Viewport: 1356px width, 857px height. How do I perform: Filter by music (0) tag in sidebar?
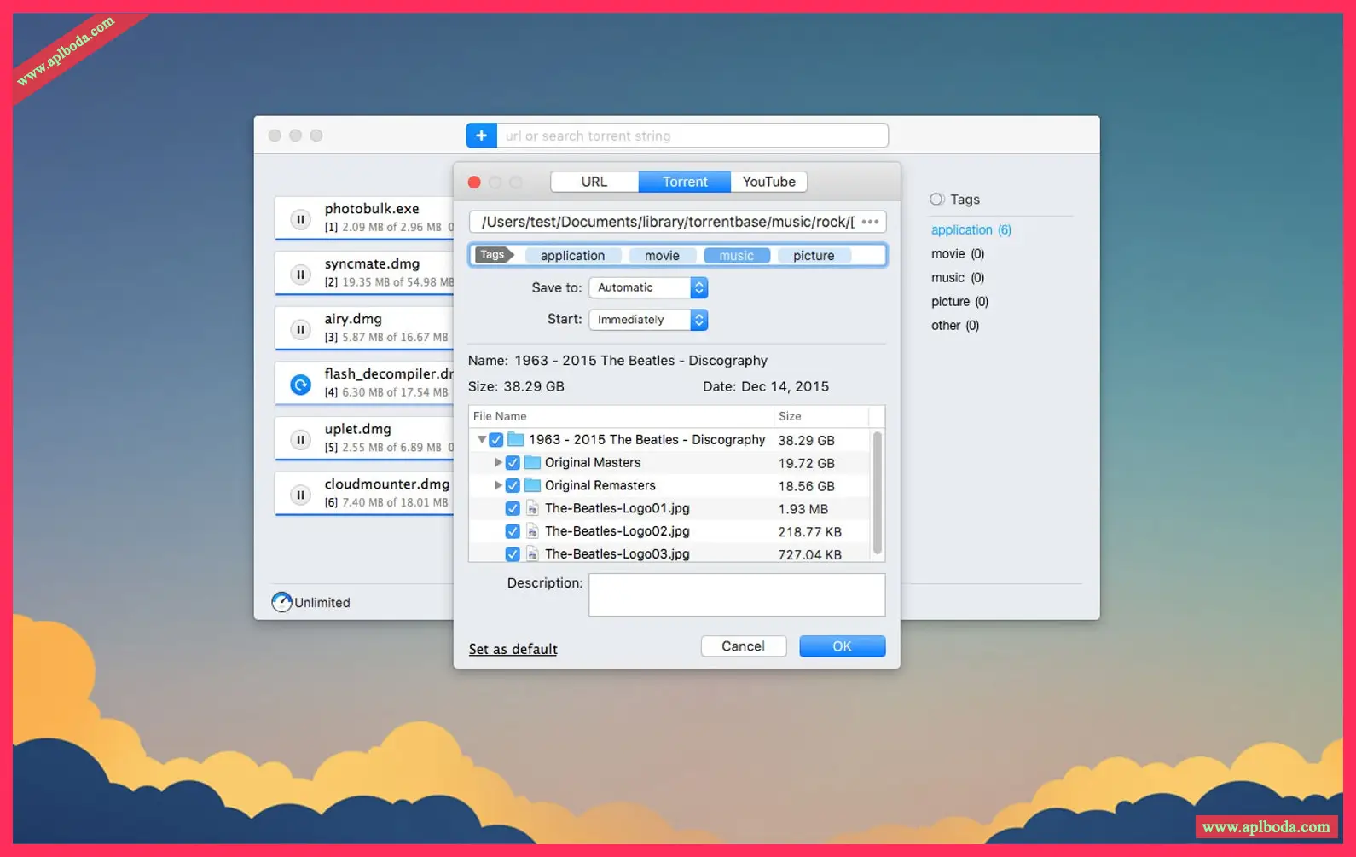point(957,278)
